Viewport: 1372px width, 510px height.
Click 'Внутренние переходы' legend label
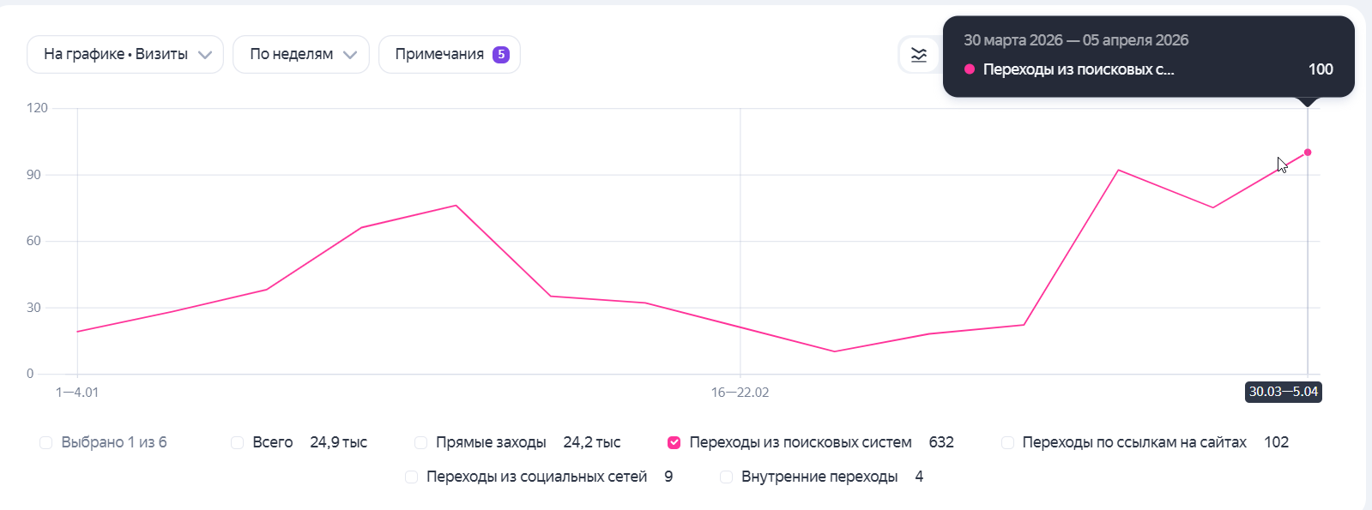(x=819, y=477)
